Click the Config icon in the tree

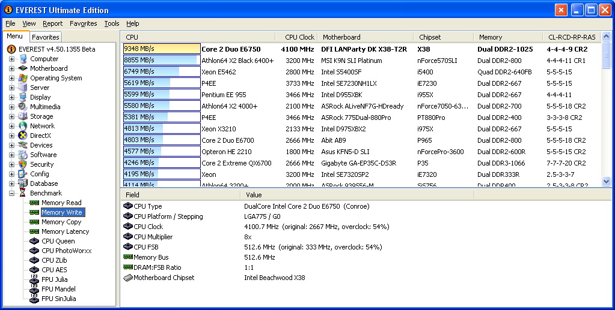[23, 174]
